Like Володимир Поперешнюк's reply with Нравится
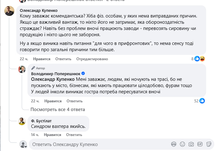Screen dimensions: 219x151 click(x=53, y=101)
